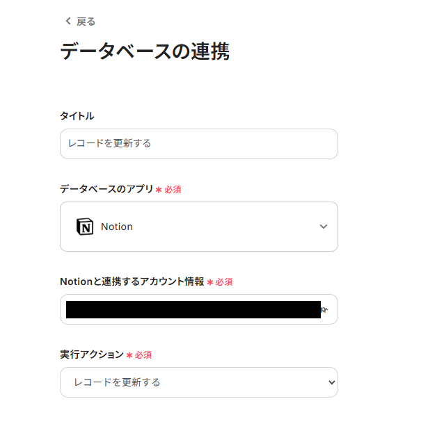Click the データベースの連携 page heading
The width and height of the screenshot is (437, 424).
145,51
